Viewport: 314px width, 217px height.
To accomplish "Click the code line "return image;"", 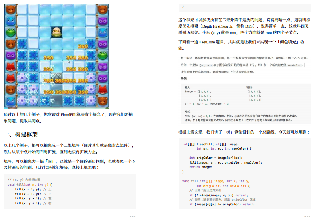I will point(201,167).
